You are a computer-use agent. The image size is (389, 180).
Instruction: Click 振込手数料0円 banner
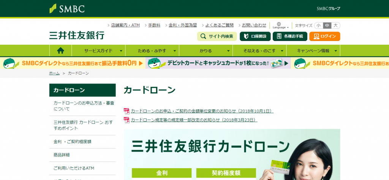pyautogui.click(x=73, y=63)
